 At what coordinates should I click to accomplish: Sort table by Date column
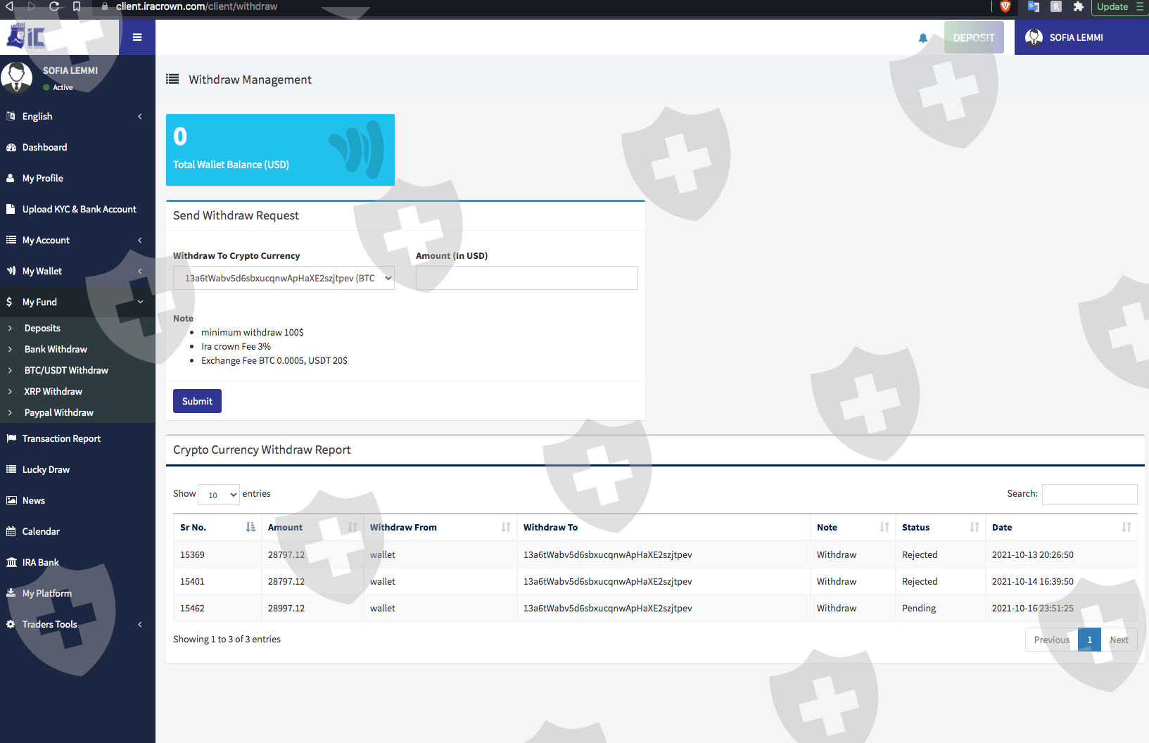click(x=1061, y=527)
